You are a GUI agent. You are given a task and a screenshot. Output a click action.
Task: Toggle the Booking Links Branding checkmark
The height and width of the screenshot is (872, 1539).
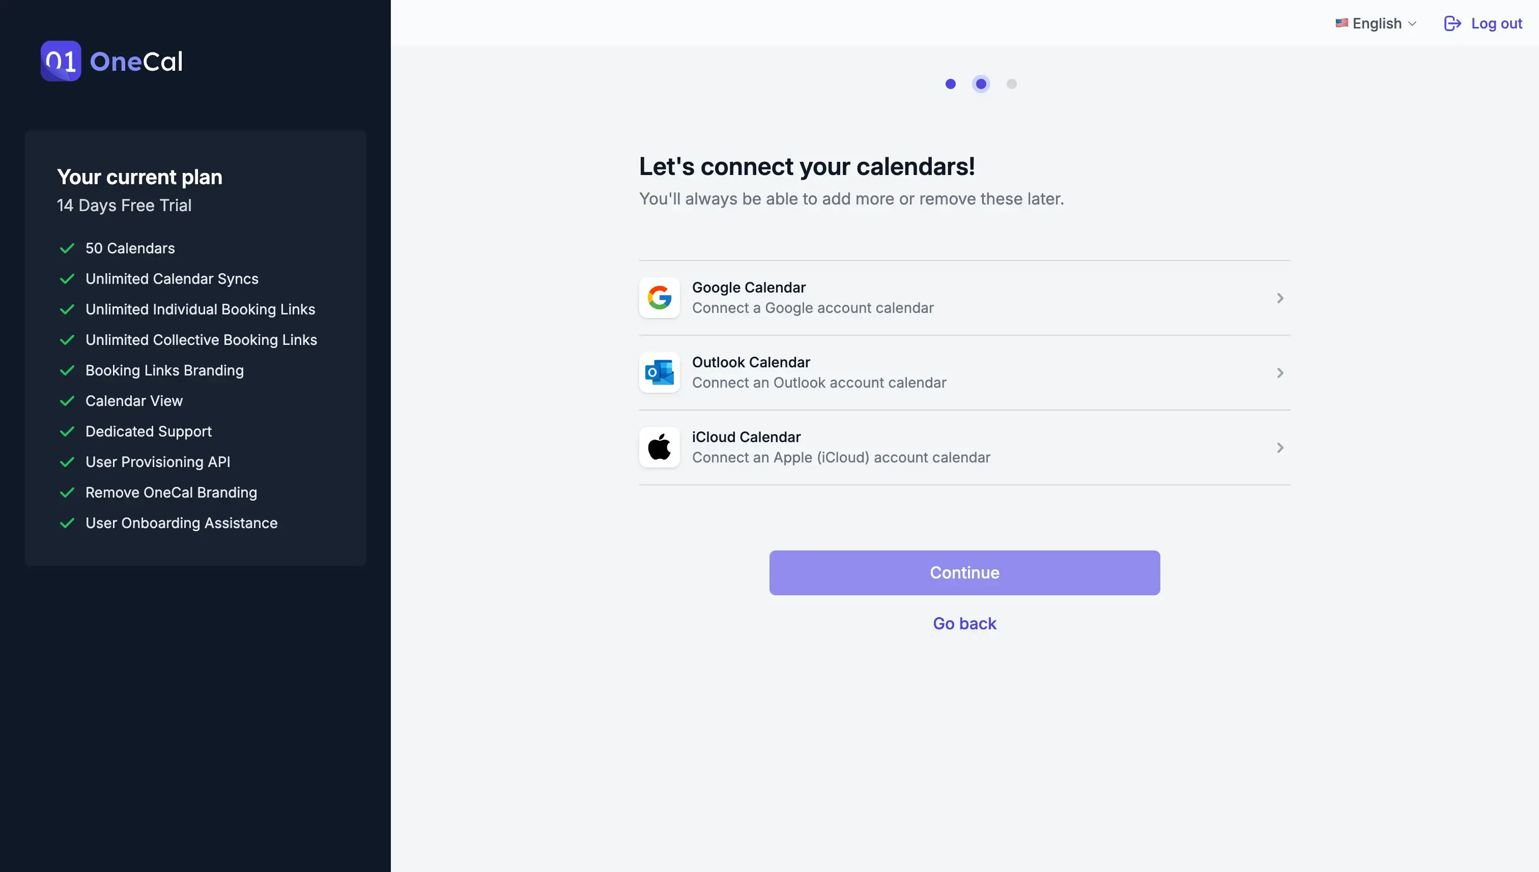[x=67, y=370]
